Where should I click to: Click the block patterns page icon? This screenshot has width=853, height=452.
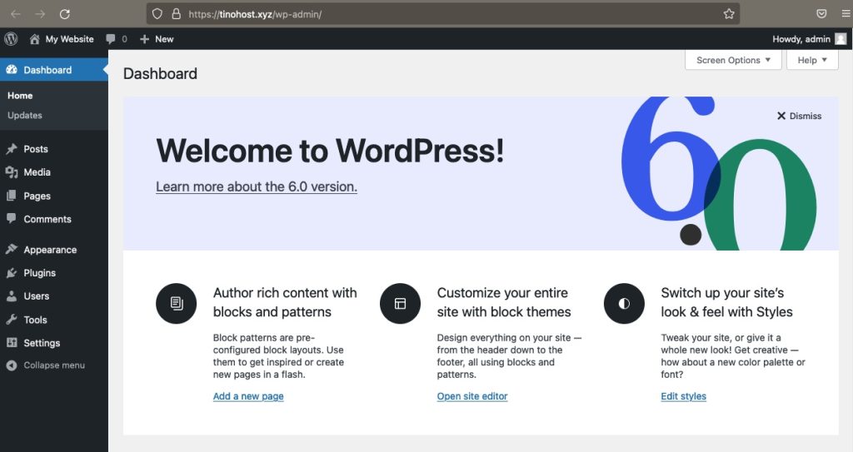[x=177, y=304]
